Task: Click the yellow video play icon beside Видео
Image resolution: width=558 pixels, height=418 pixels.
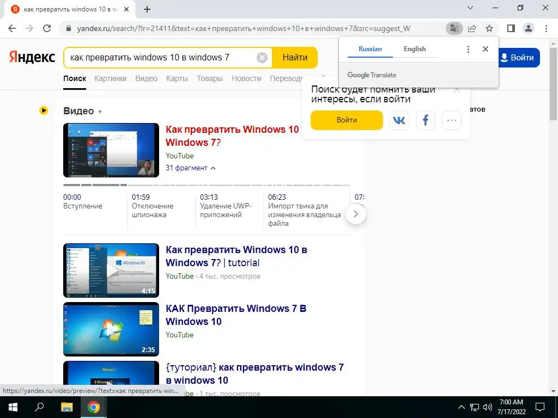Action: pos(44,110)
